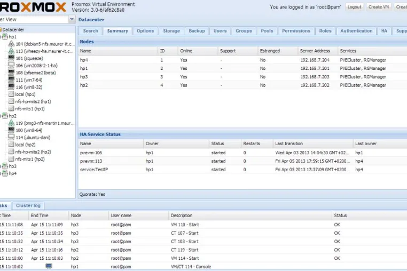
Task: Click the hp1 node server icon
Action: tap(5, 37)
